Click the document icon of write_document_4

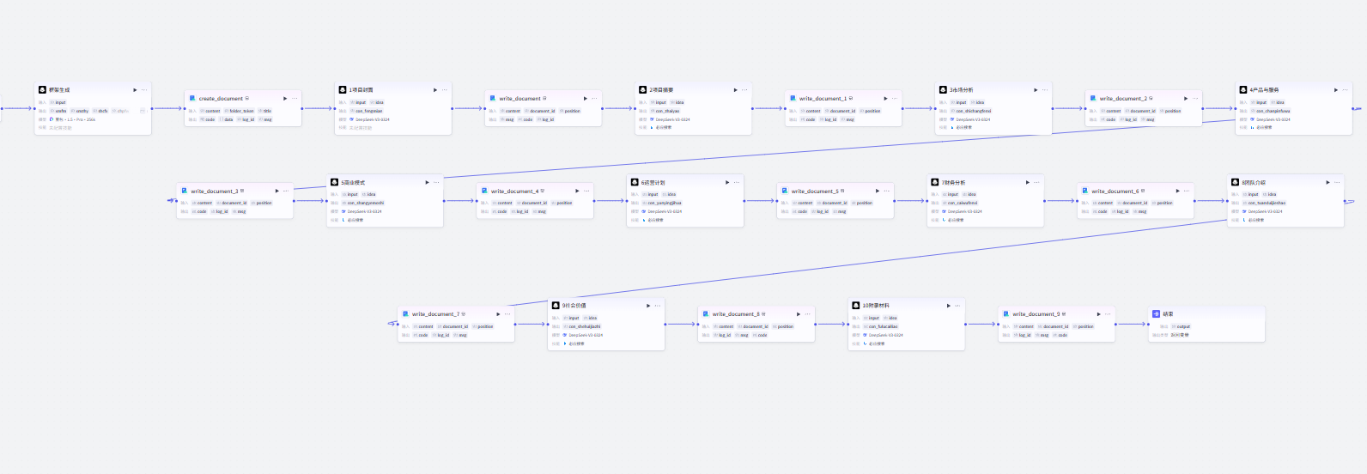(x=484, y=191)
